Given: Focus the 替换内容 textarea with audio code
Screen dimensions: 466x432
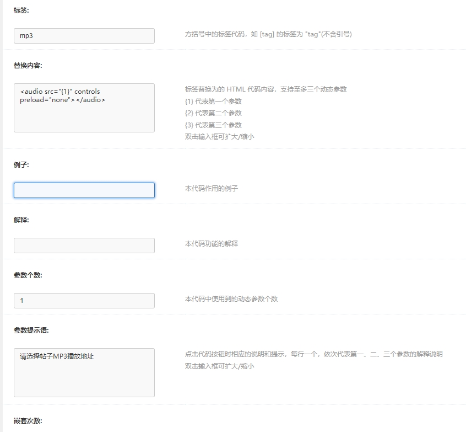Looking at the screenshot, I should coord(84,108).
